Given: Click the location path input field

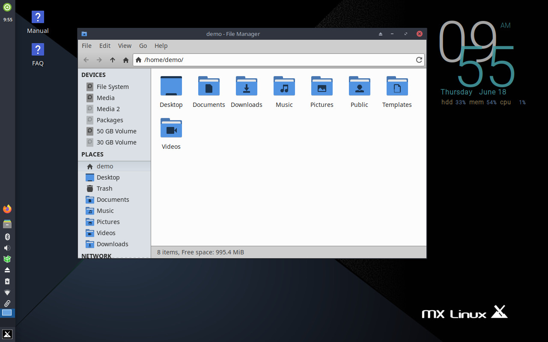Looking at the screenshot, I should [274, 60].
